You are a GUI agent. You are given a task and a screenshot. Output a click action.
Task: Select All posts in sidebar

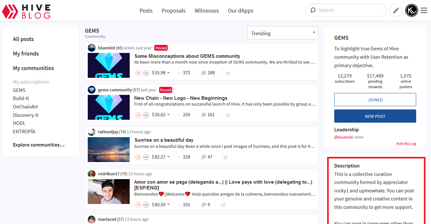click(x=23, y=39)
